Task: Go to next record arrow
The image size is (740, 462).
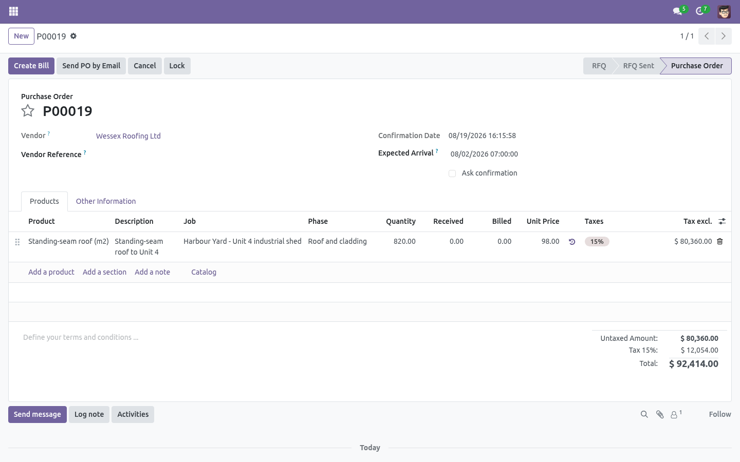Action: coord(723,36)
